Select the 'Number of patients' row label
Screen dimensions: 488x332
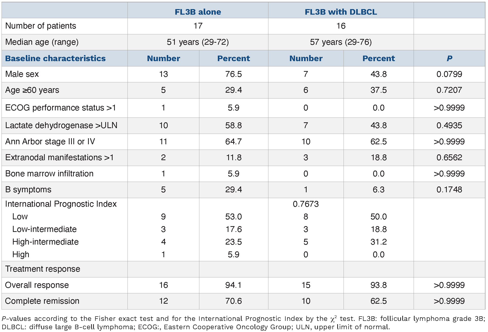click(x=40, y=26)
